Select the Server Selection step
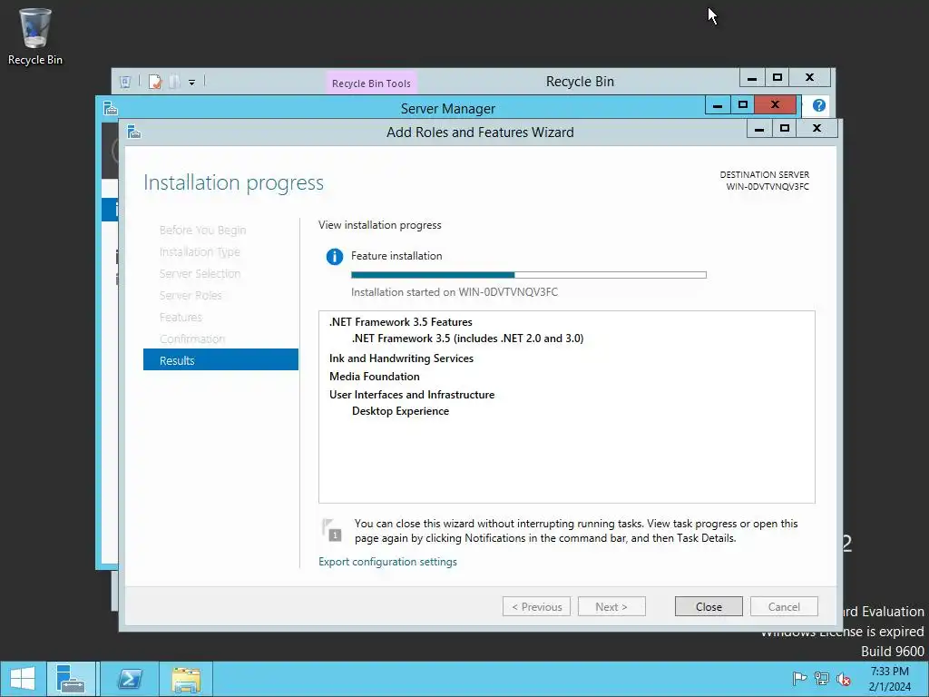929x697 pixels. [x=200, y=273]
